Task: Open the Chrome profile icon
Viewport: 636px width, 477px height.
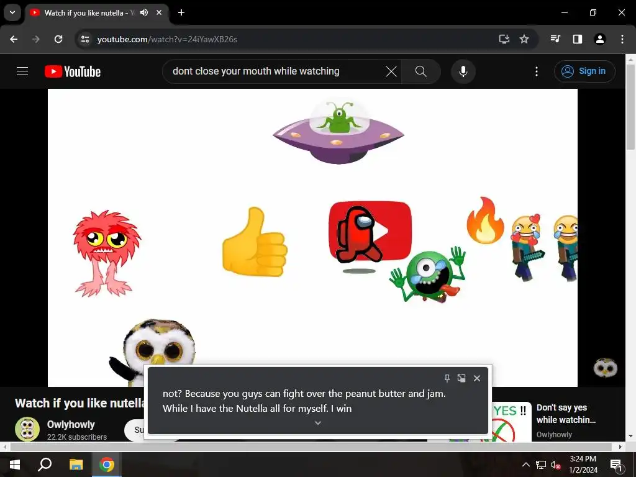Action: (599, 39)
